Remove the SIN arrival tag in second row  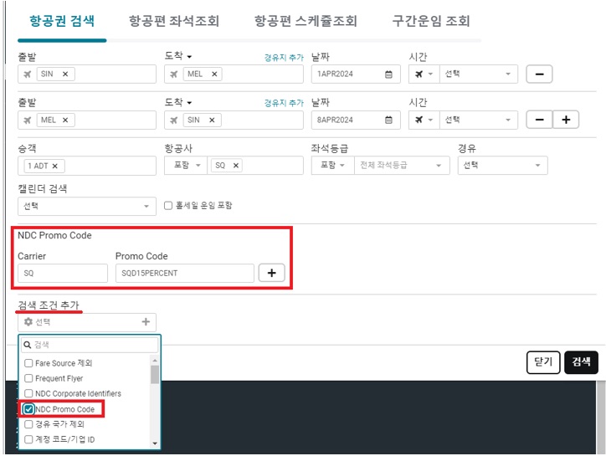tap(212, 120)
